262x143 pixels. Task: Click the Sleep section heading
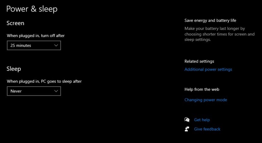coord(14,69)
